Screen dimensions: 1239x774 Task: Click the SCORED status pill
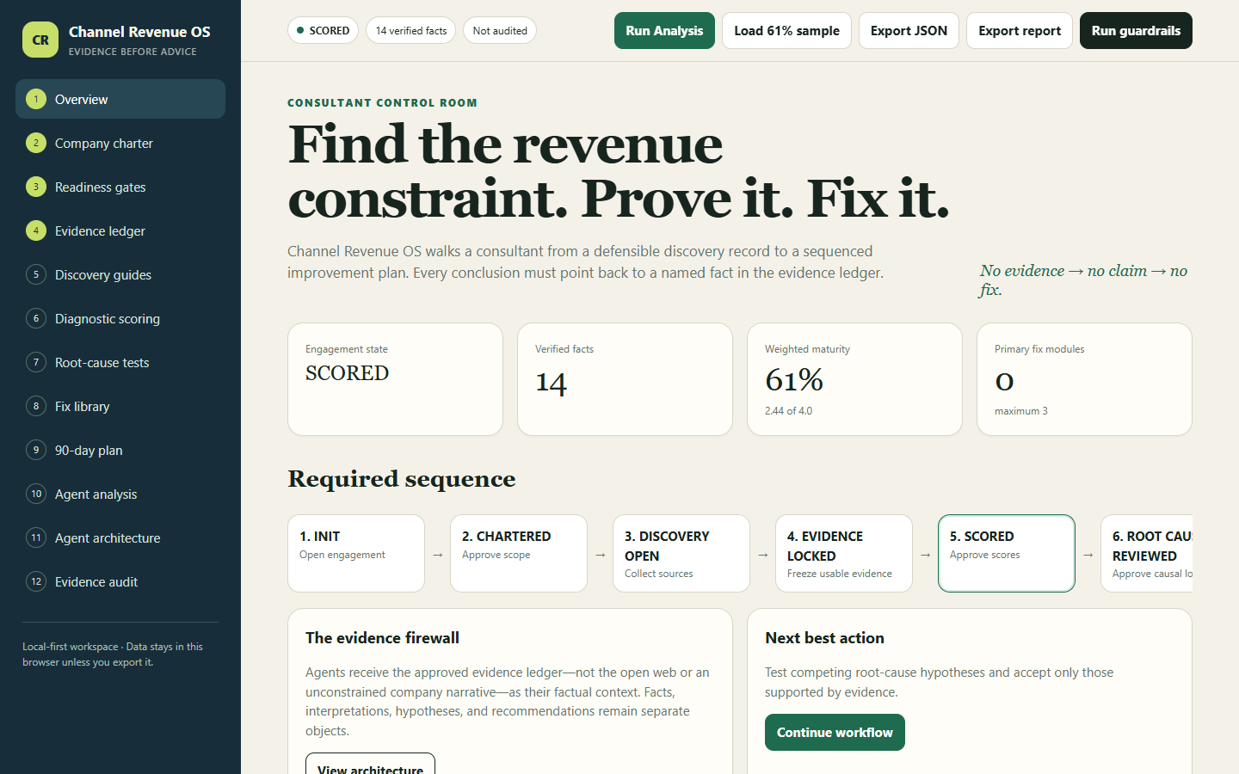tap(323, 30)
